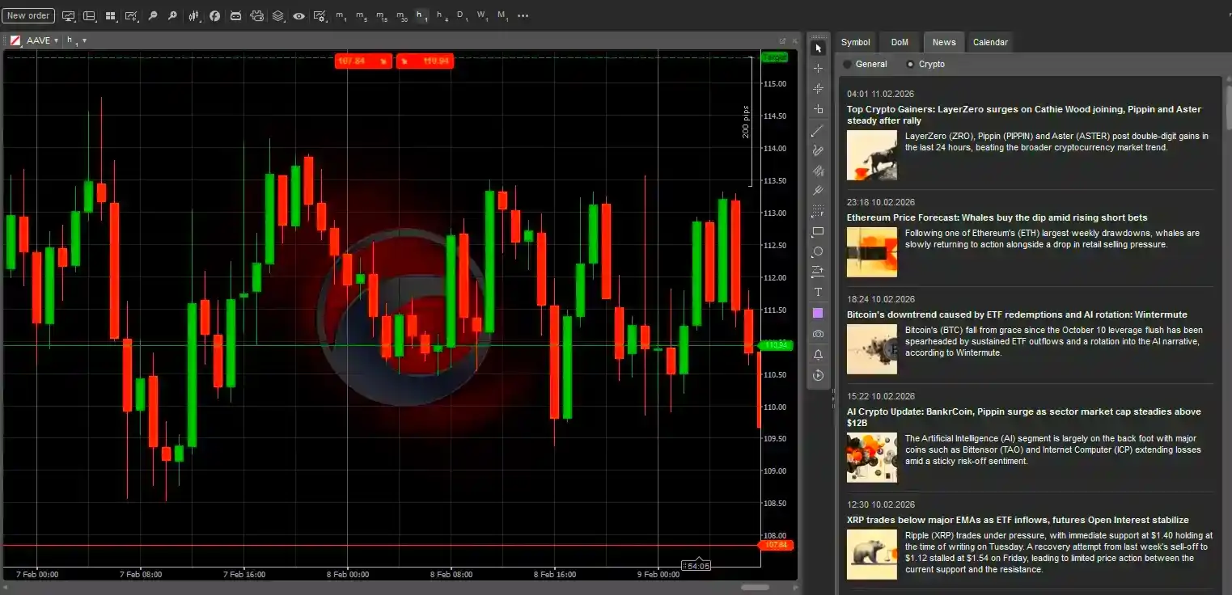Open the cBots robot icon
This screenshot has height=595, width=1232.
click(235, 15)
